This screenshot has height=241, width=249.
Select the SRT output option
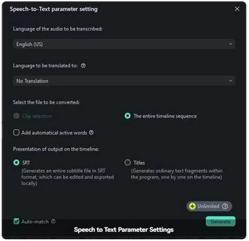click(x=16, y=163)
